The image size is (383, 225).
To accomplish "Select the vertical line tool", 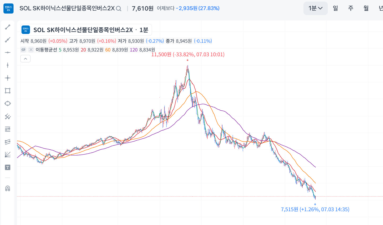I will click(x=8, y=65).
